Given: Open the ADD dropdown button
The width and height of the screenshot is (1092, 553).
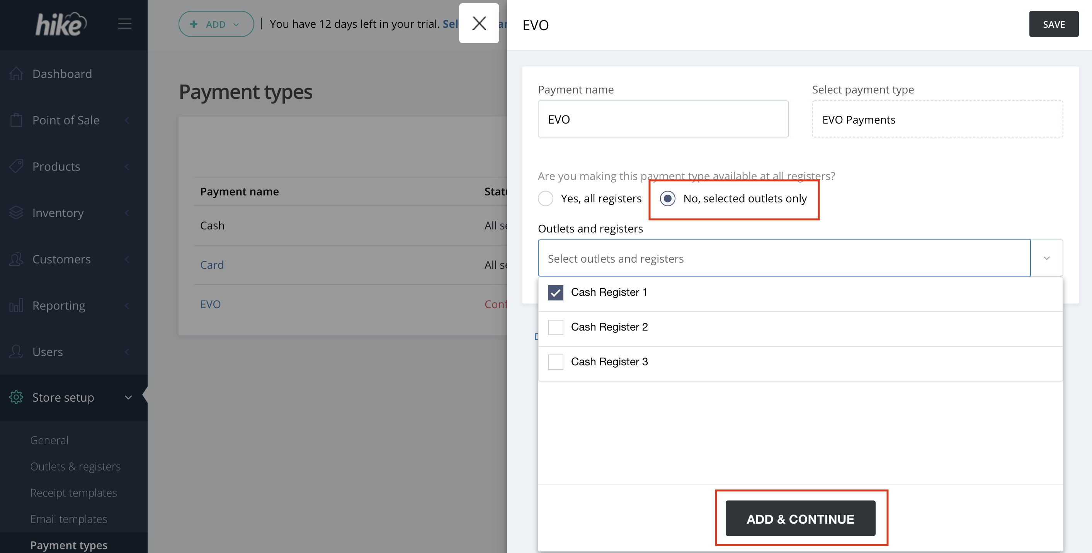Looking at the screenshot, I should coord(216,24).
